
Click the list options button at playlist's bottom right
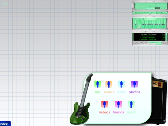[164, 43]
